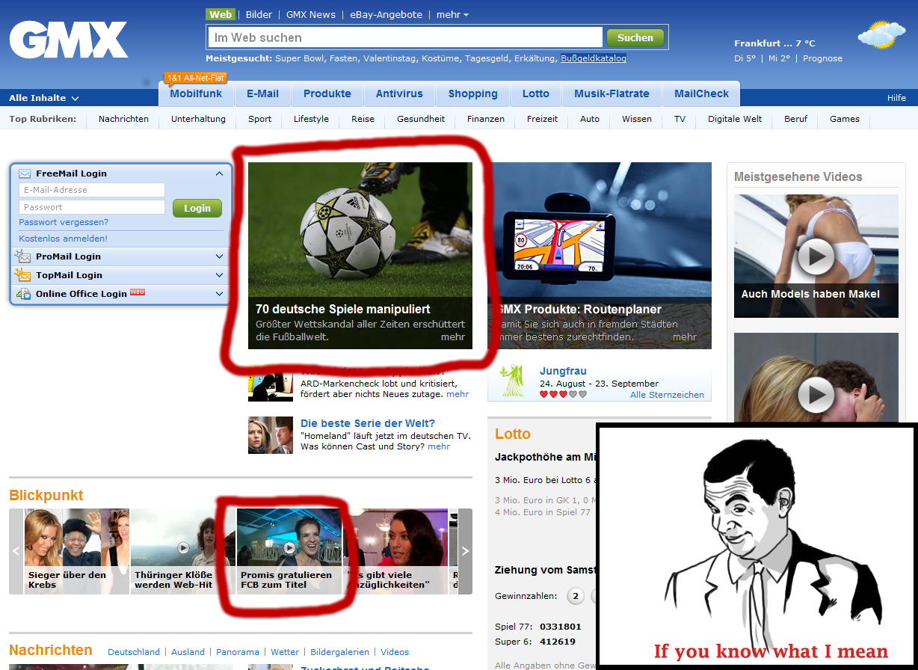Go to next Blickpunkt slide
Image resolution: width=918 pixels, height=670 pixels.
(x=465, y=551)
